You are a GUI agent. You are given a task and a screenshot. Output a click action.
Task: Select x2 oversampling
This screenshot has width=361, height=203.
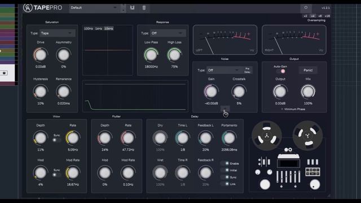pyautogui.click(x=305, y=16)
